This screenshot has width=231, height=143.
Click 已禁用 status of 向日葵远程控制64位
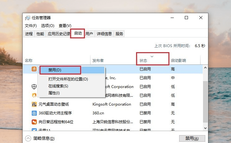(145, 122)
